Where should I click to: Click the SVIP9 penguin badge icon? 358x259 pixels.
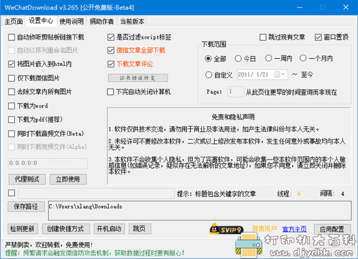point(226,229)
